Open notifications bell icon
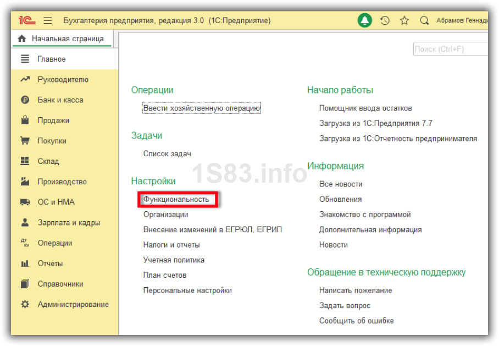This screenshot has height=346, width=499. [x=365, y=20]
